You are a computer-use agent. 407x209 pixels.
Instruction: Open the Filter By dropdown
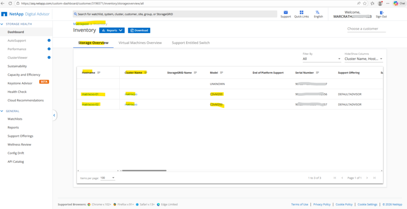point(322,59)
